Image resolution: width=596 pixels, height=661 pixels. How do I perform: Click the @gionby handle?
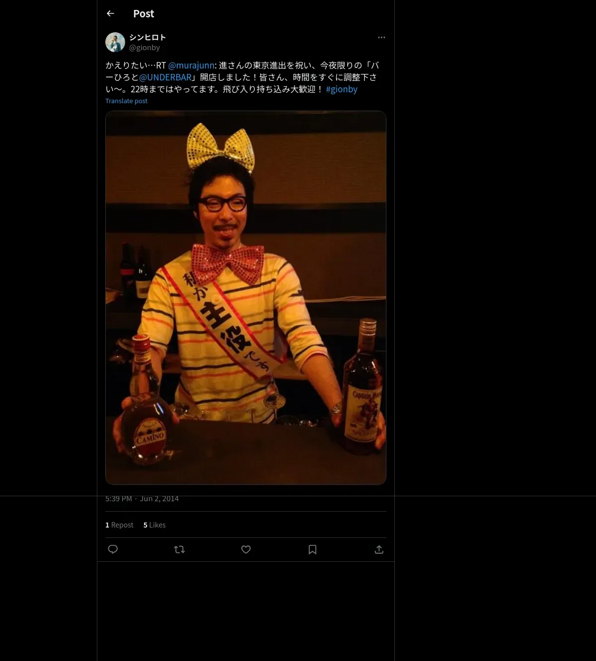[145, 48]
